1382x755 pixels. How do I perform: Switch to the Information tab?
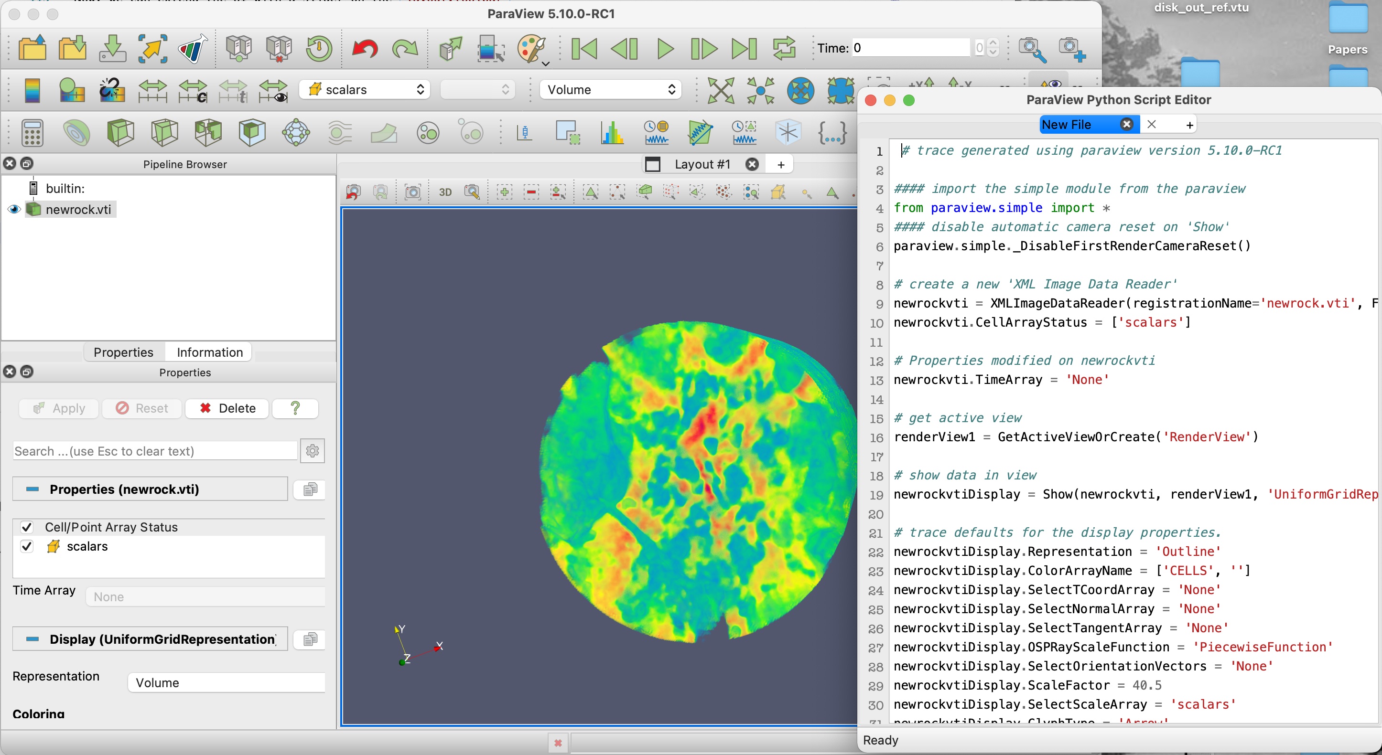pyautogui.click(x=210, y=352)
